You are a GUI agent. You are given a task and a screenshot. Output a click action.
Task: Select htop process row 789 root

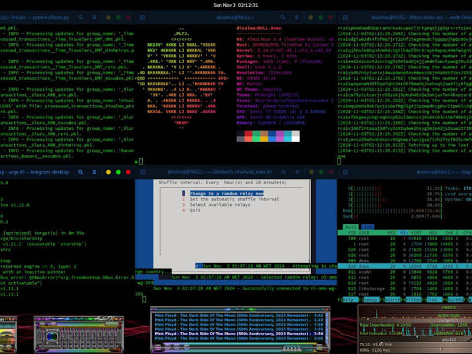(405, 238)
